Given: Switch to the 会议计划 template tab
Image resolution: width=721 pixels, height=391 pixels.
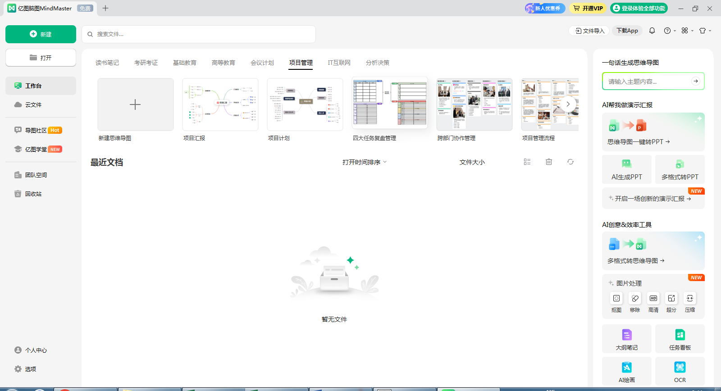Looking at the screenshot, I should coord(262,63).
